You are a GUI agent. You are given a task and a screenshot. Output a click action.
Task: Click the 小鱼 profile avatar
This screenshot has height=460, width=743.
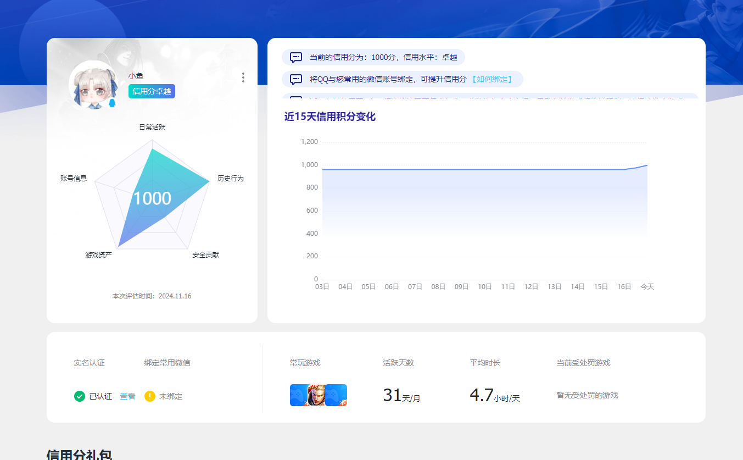coord(93,85)
